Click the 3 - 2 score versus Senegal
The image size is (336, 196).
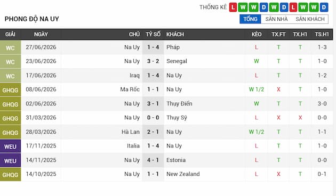click(x=153, y=61)
